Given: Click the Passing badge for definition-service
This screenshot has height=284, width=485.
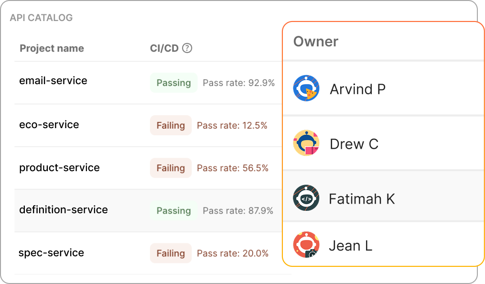Looking at the screenshot, I should (x=173, y=210).
